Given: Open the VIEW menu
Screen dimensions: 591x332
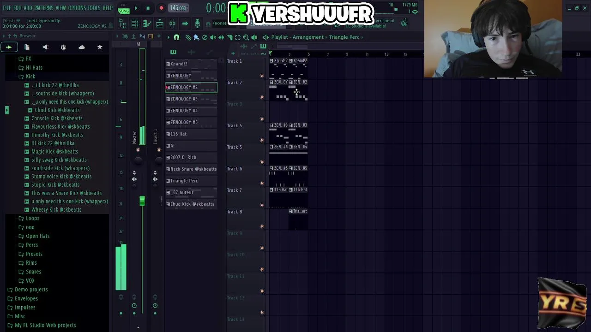Looking at the screenshot, I should click(61, 8).
